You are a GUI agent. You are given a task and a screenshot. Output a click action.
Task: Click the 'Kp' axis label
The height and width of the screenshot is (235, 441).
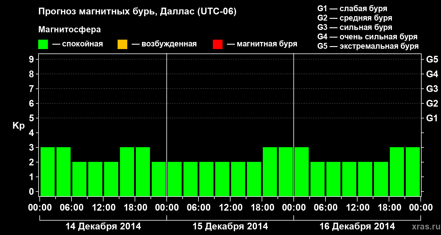click(x=19, y=126)
